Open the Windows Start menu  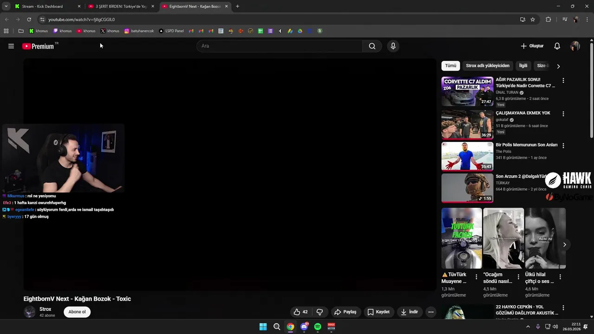(263, 327)
